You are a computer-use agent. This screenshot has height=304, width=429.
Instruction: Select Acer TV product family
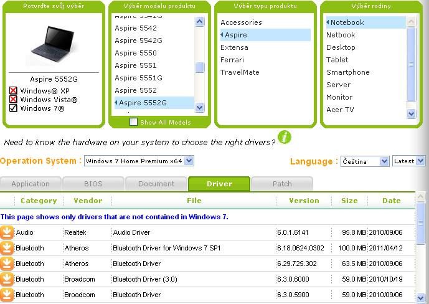pyautogui.click(x=340, y=110)
